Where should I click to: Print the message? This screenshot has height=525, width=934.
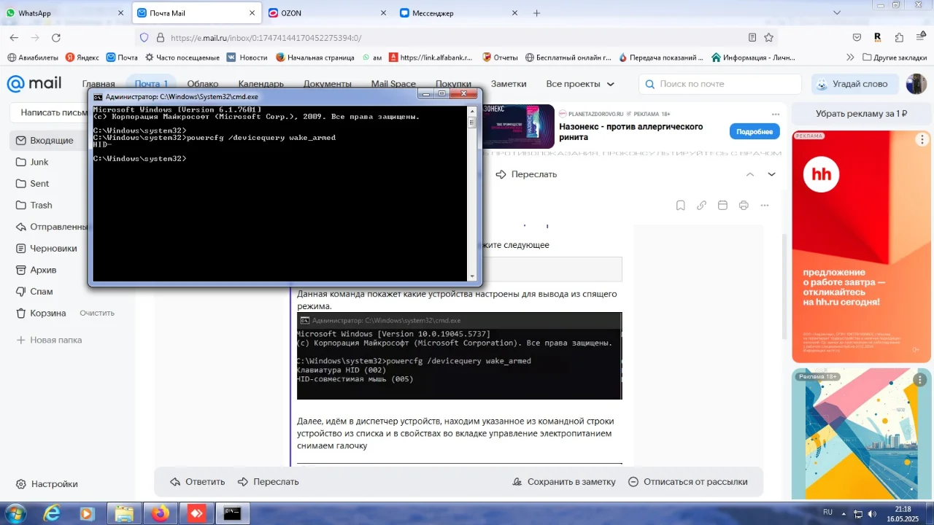pyautogui.click(x=744, y=206)
